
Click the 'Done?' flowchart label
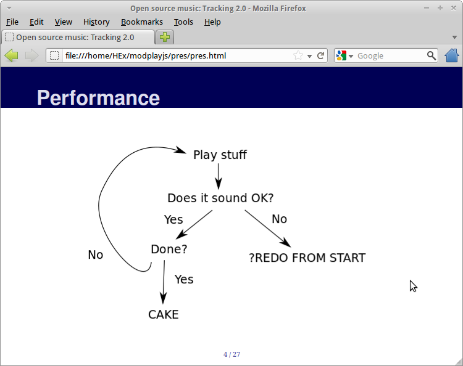point(169,250)
